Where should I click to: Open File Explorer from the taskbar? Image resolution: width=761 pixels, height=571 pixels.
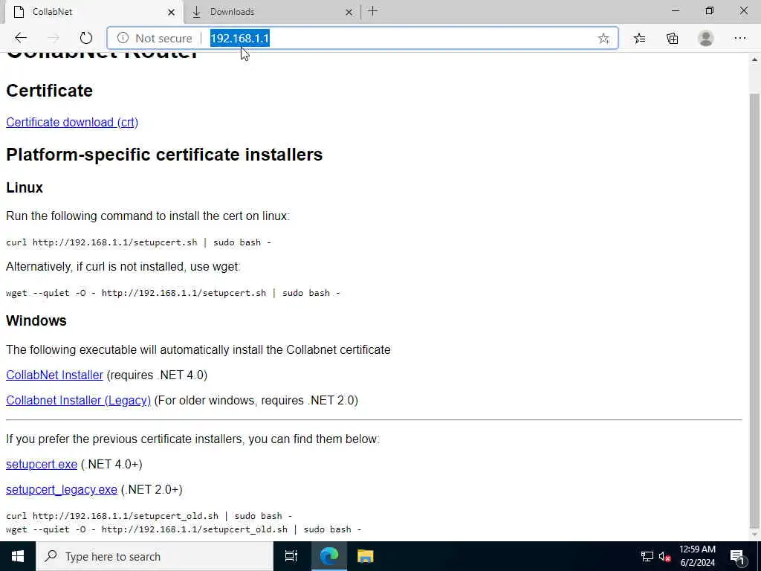coord(365,556)
